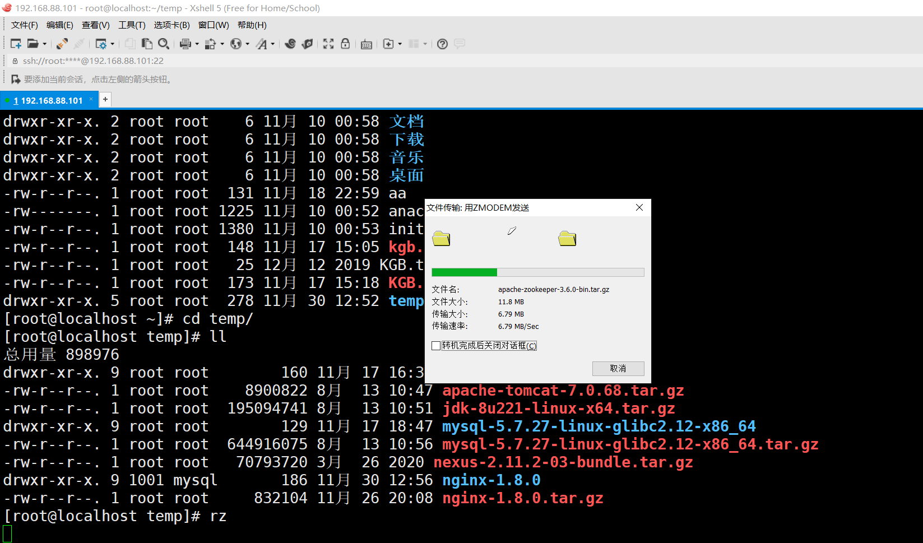
Task: Click the globe encoding icon
Action: [236, 44]
